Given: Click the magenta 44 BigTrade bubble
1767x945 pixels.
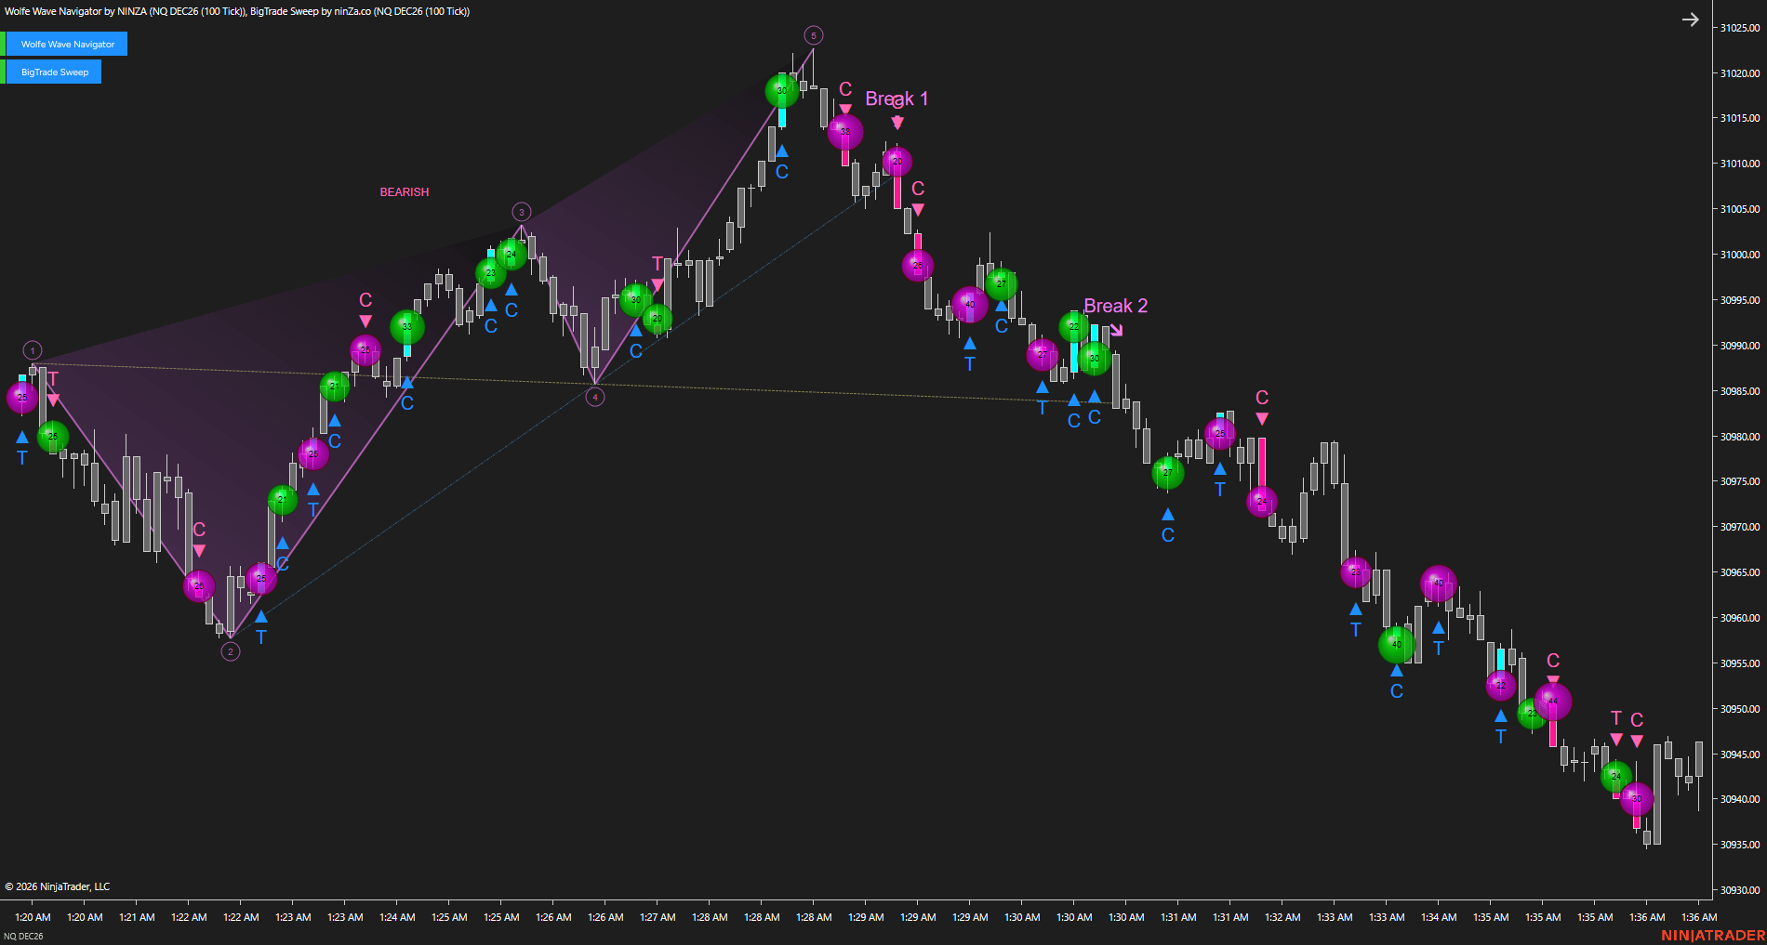Looking at the screenshot, I should (x=1553, y=701).
